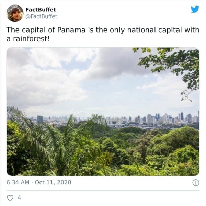
Task: Open the rainforest skyline photo
Action: point(103,111)
